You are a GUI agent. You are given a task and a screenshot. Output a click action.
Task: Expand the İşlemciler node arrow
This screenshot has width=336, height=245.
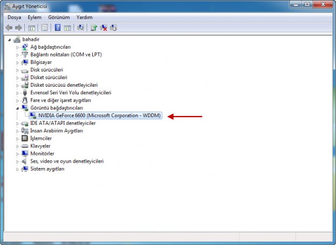coord(17,139)
